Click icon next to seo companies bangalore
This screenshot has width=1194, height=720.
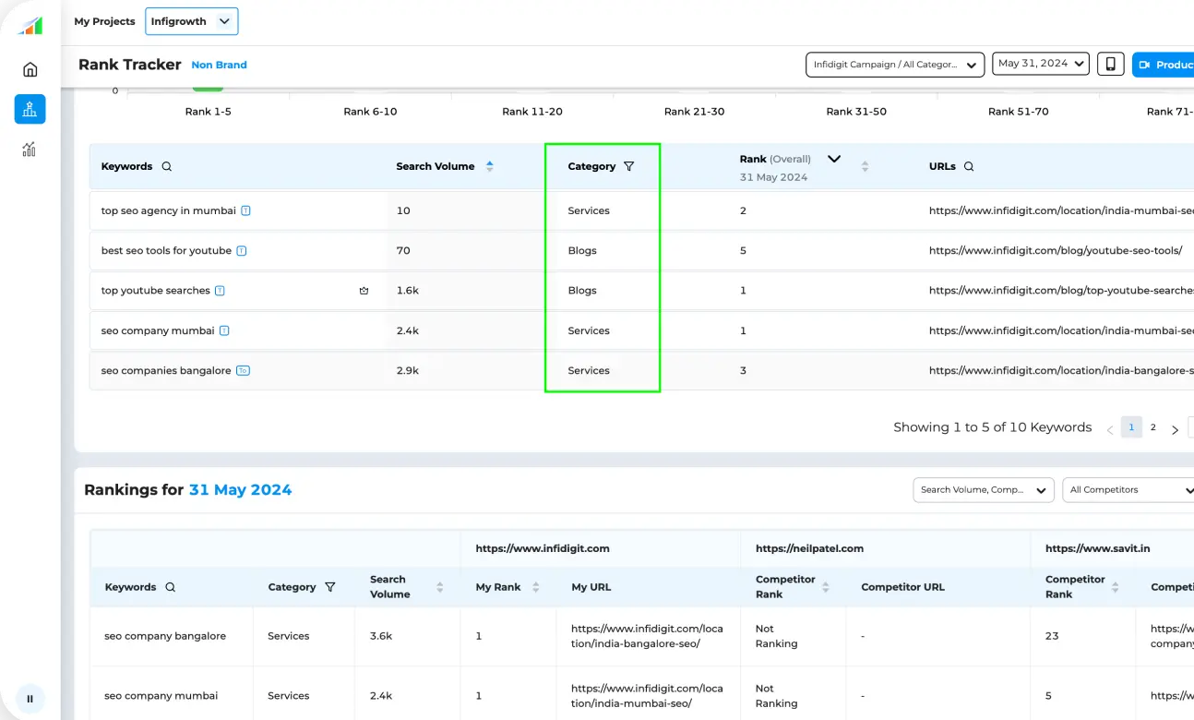tap(243, 370)
